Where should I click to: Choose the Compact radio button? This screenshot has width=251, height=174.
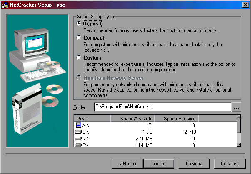point(79,37)
